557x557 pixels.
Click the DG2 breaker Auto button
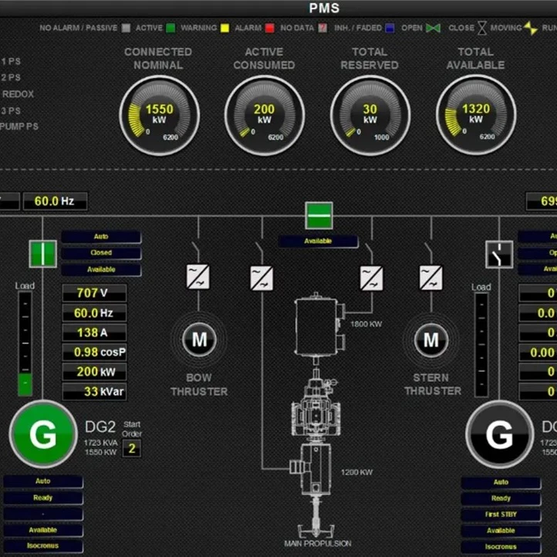[x=101, y=237]
